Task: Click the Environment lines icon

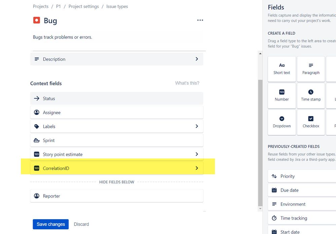Action: pos(274,204)
